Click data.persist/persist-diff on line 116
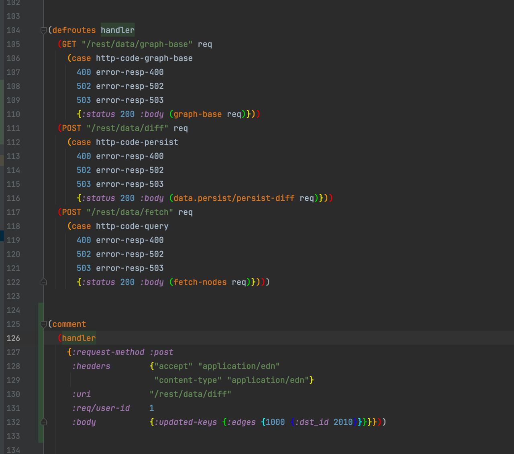 point(234,198)
